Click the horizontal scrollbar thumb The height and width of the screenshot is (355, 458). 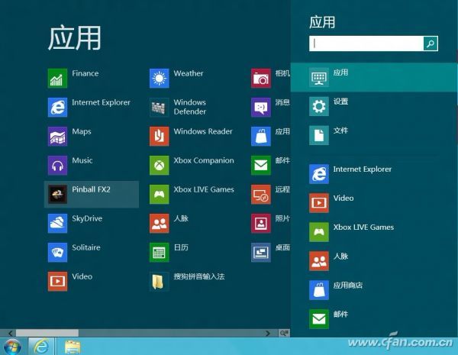[47, 333]
